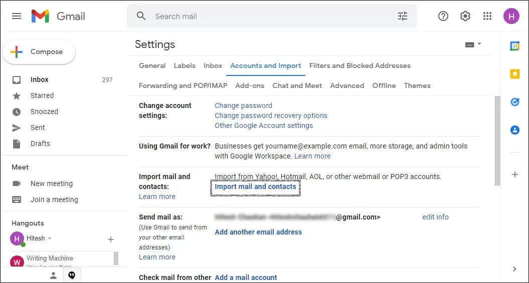Switch to the Labels settings tab
Screen dimensions: 529x283
tap(185, 65)
